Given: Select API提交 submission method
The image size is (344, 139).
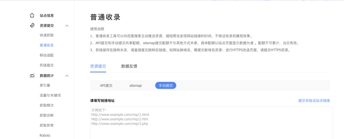Looking at the screenshot, I should (106, 86).
